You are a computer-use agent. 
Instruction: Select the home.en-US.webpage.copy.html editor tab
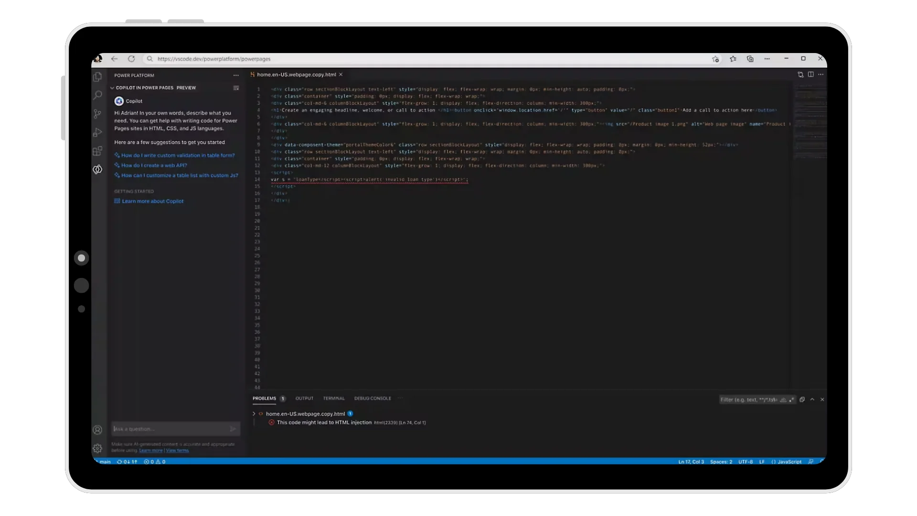point(296,75)
